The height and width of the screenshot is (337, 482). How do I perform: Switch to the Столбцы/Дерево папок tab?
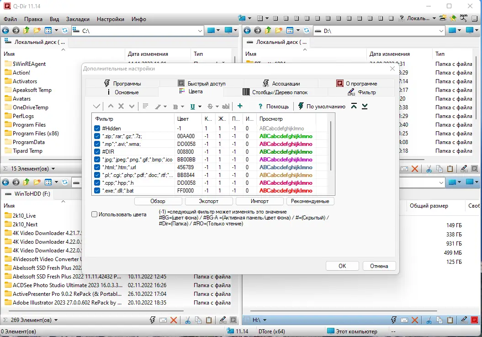click(275, 92)
